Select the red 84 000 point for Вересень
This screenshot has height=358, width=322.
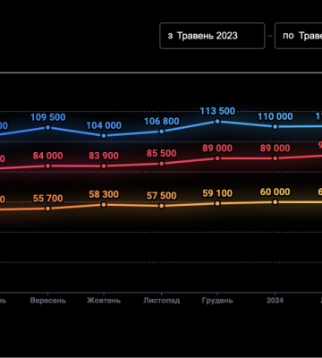point(47,166)
